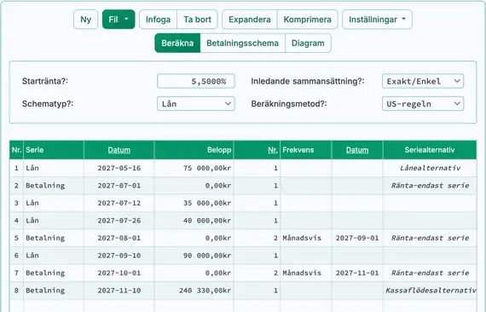
Task: Open the Schematyp Lån dropdown
Action: (196, 104)
